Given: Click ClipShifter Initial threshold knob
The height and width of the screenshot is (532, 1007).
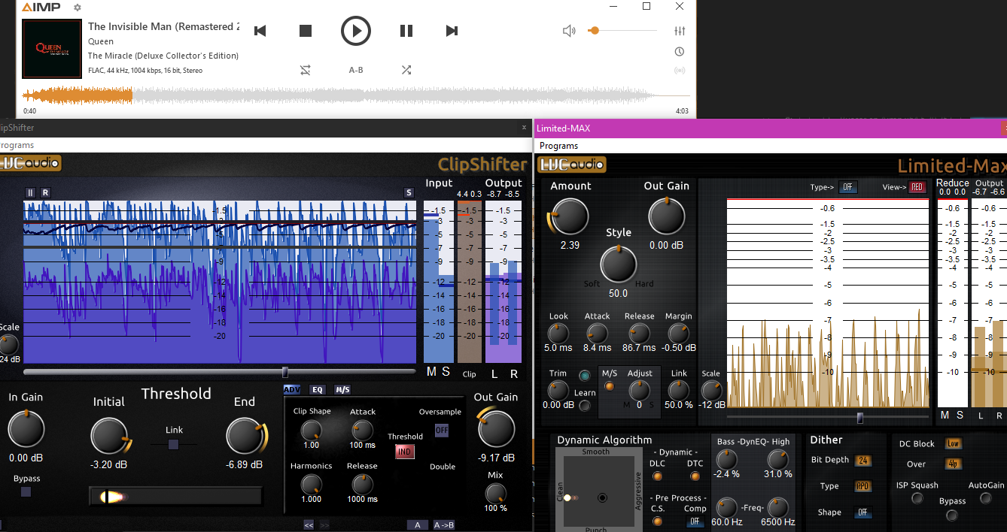Looking at the screenshot, I should [x=110, y=437].
